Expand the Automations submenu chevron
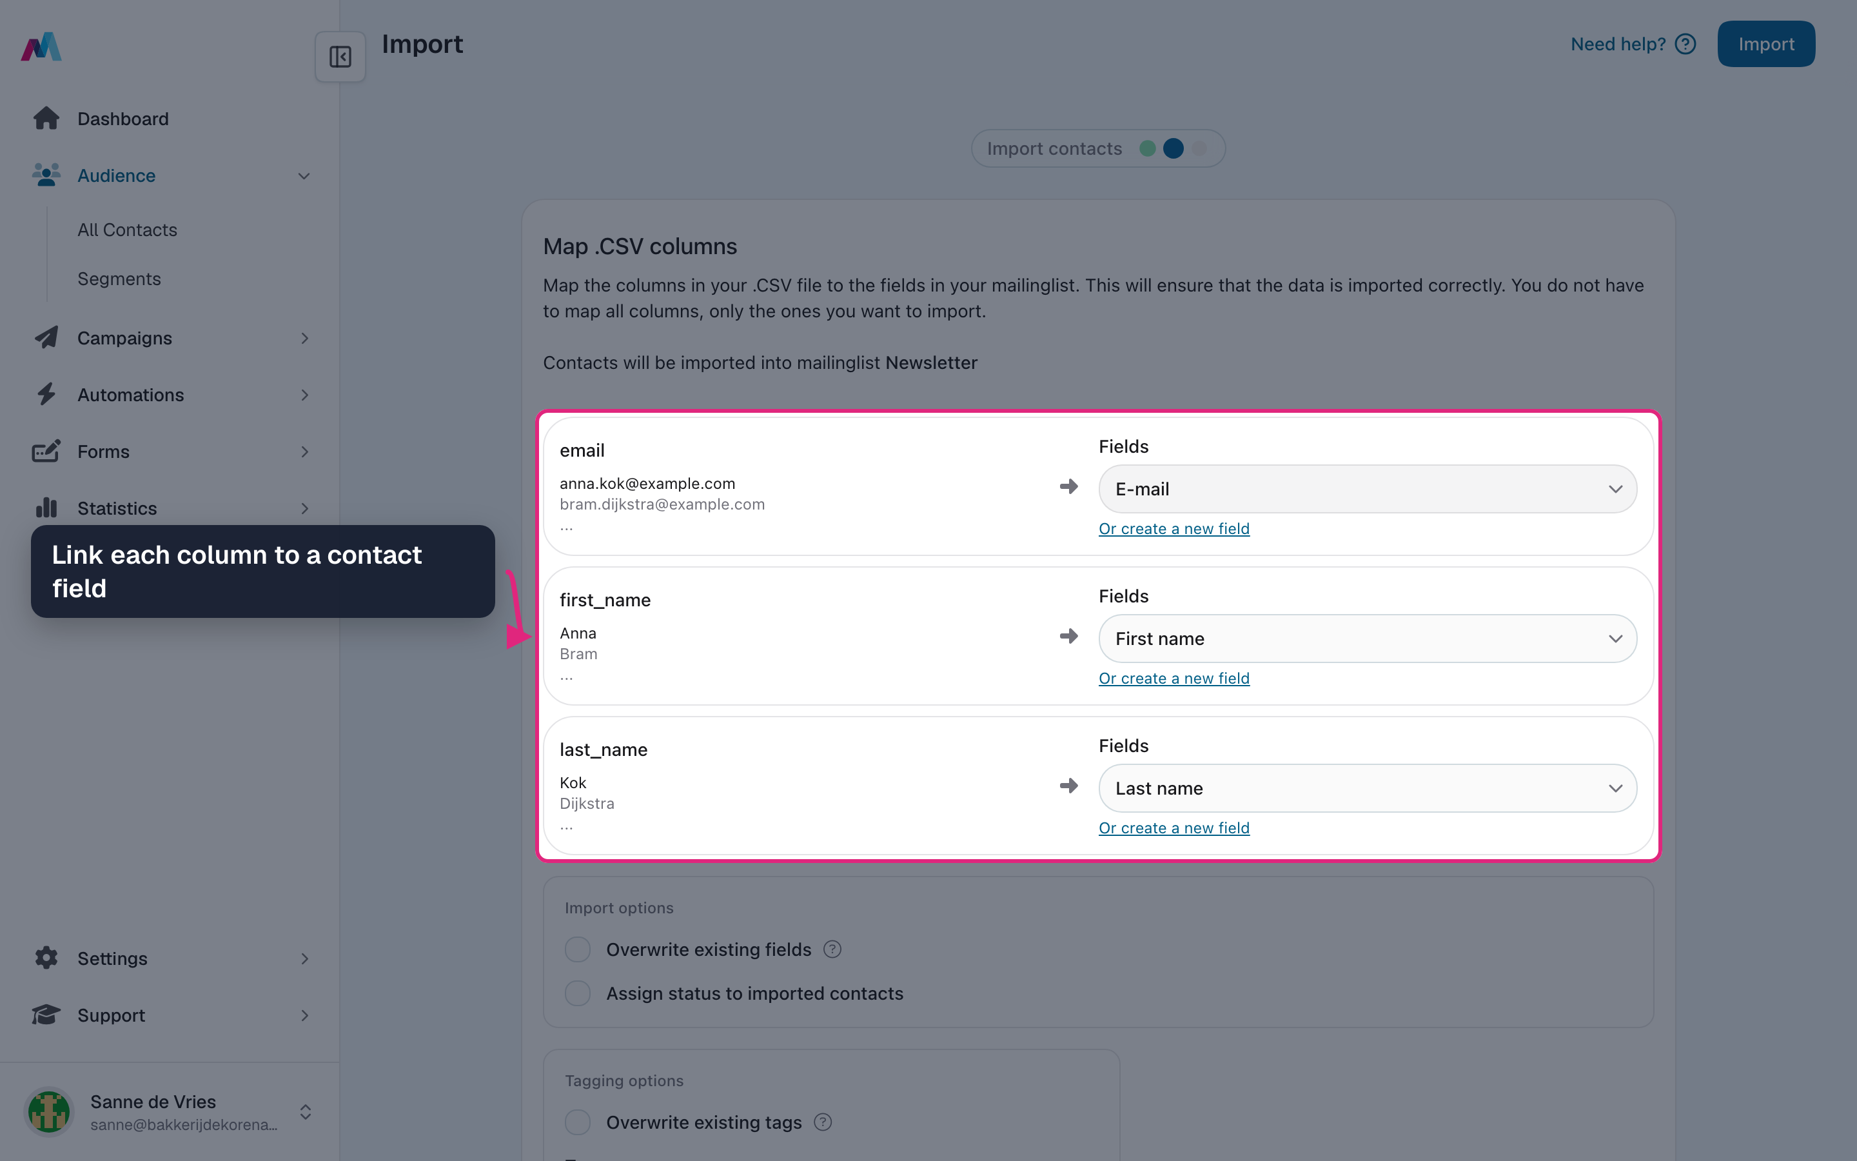This screenshot has height=1161, width=1857. (x=304, y=395)
